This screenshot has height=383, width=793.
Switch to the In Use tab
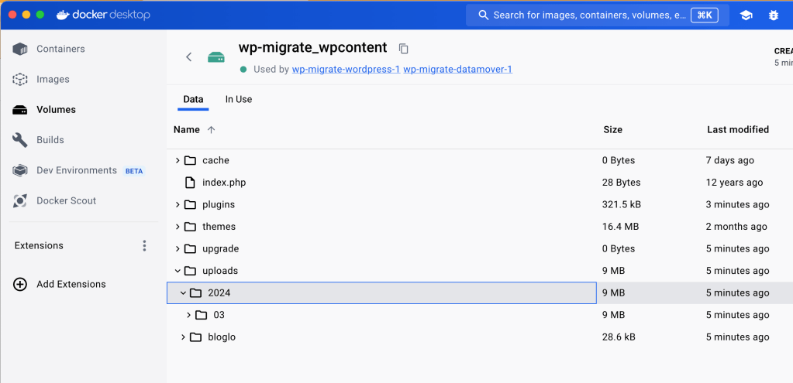pos(238,99)
